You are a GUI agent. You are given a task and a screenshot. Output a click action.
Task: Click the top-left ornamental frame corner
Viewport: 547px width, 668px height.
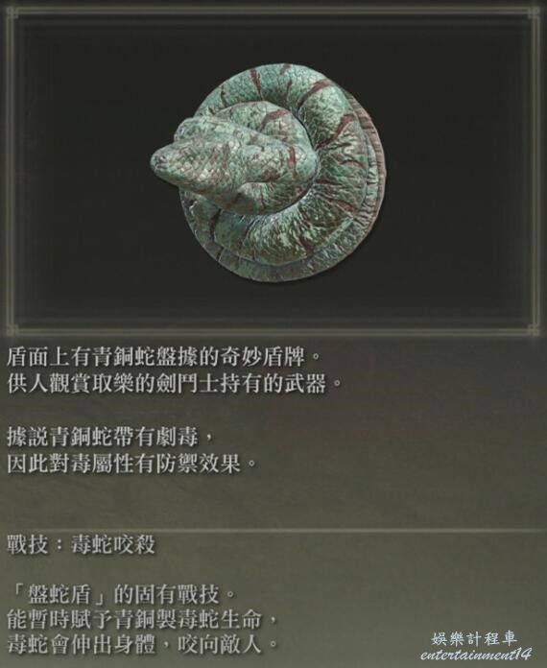[12, 13]
